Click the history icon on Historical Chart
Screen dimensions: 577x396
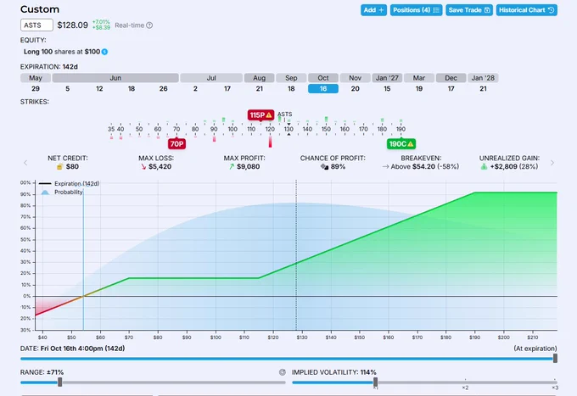tap(551, 10)
